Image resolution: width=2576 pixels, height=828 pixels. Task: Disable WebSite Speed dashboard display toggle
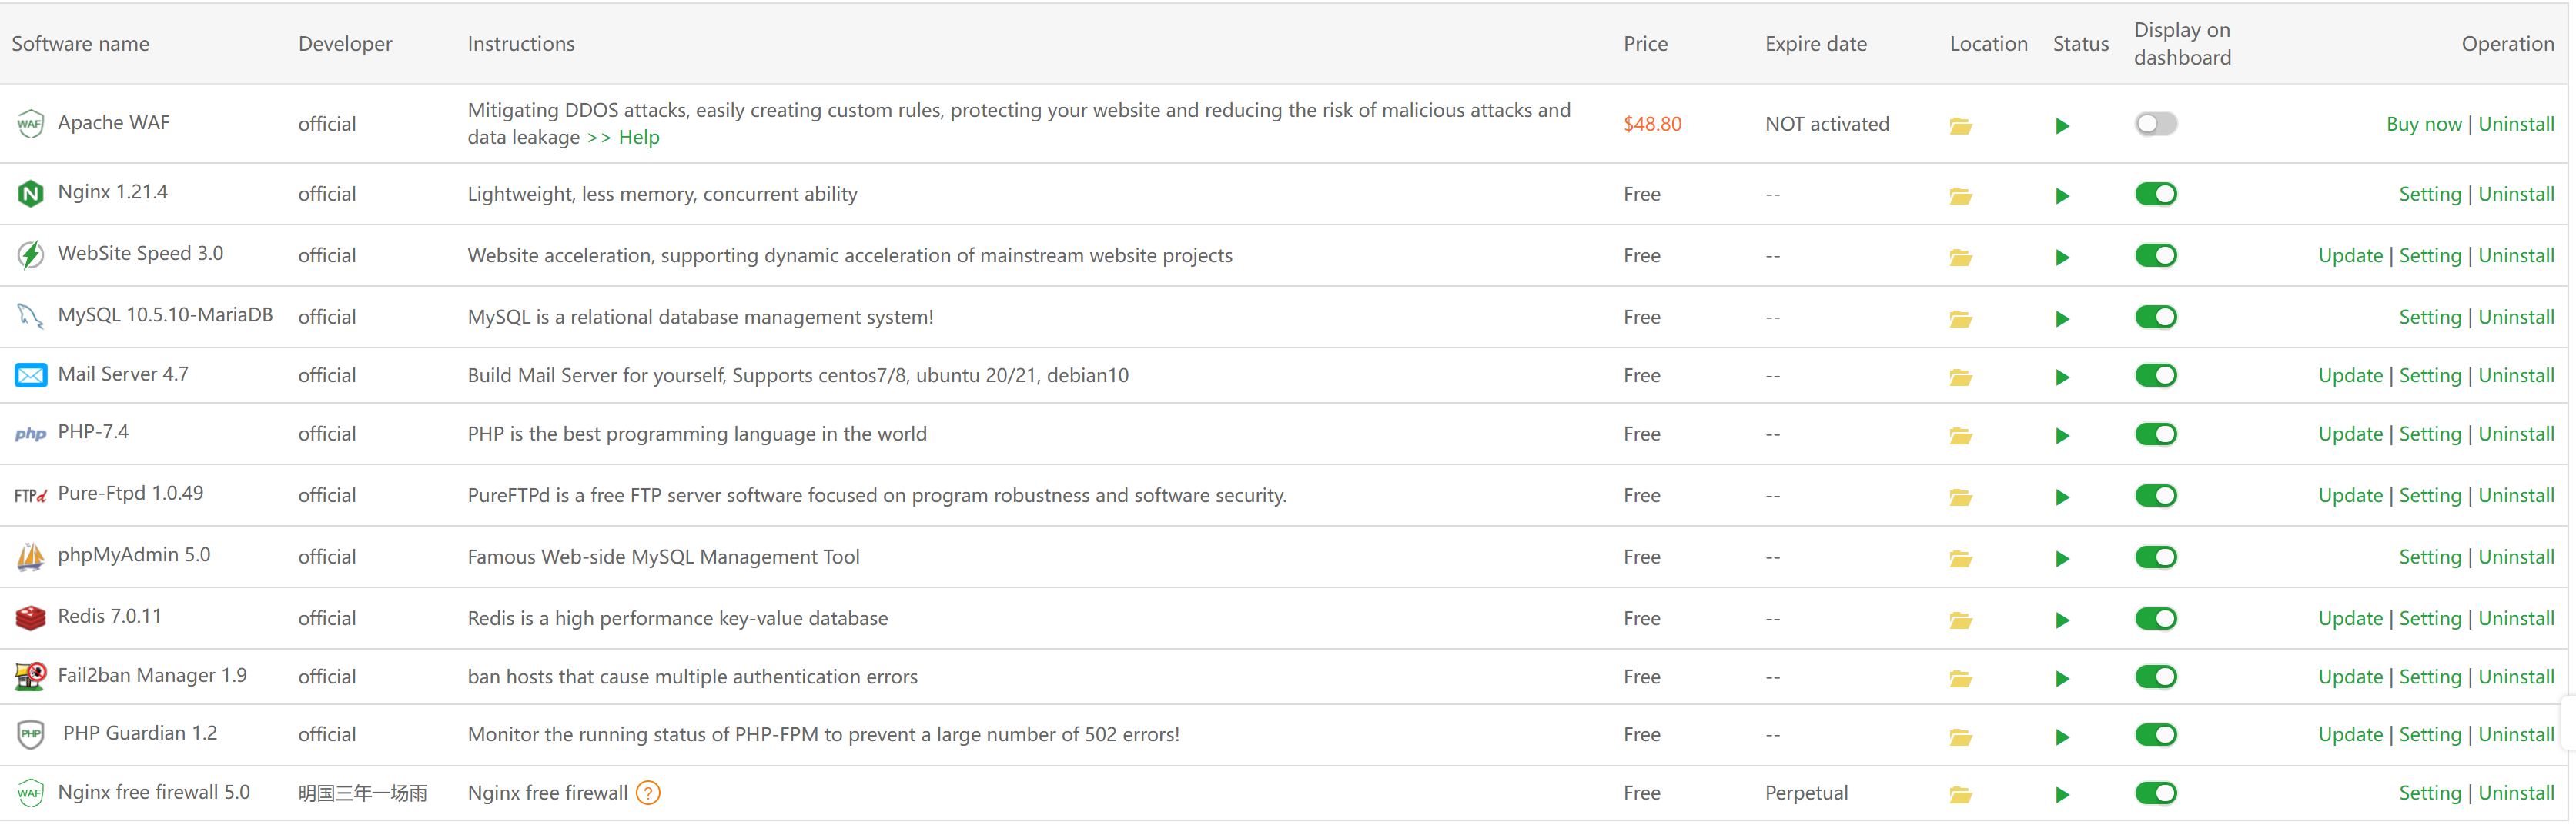pos(2155,256)
